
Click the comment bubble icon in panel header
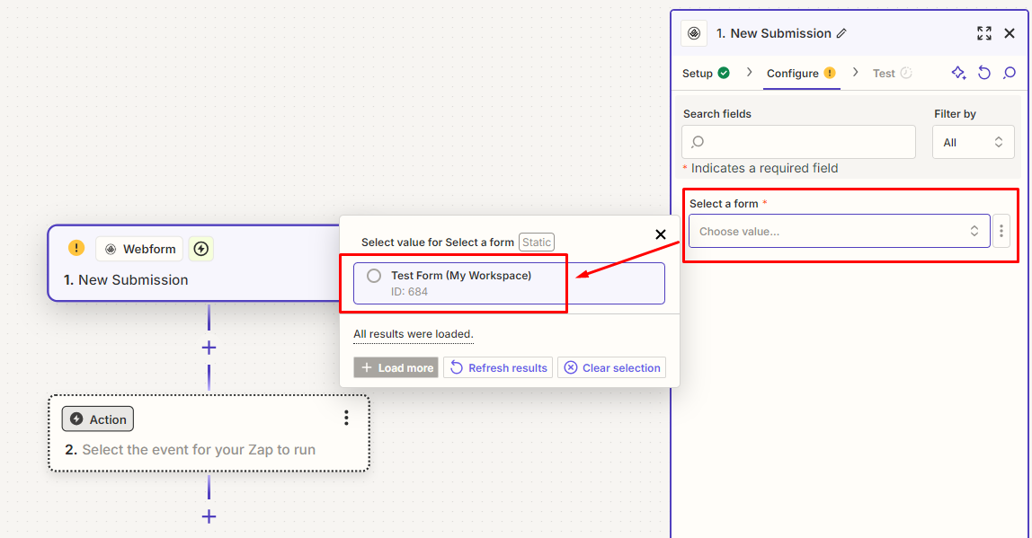click(x=1010, y=73)
